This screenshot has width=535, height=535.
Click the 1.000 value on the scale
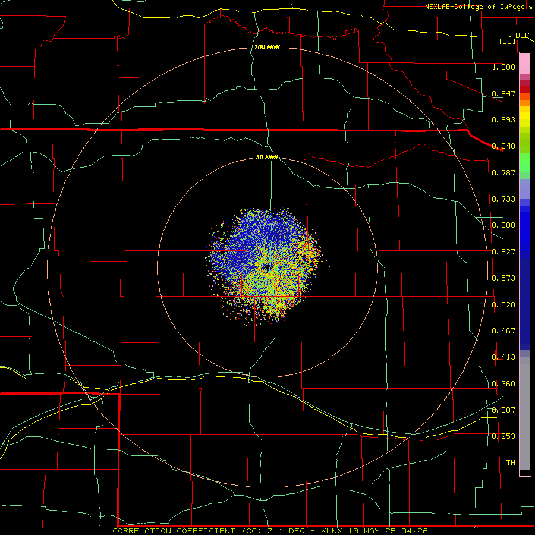point(503,67)
